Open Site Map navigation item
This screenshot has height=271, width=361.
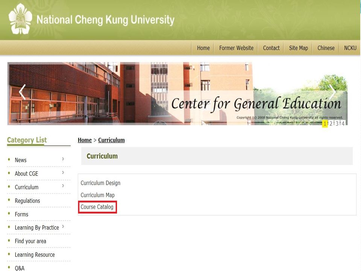pyautogui.click(x=298, y=48)
